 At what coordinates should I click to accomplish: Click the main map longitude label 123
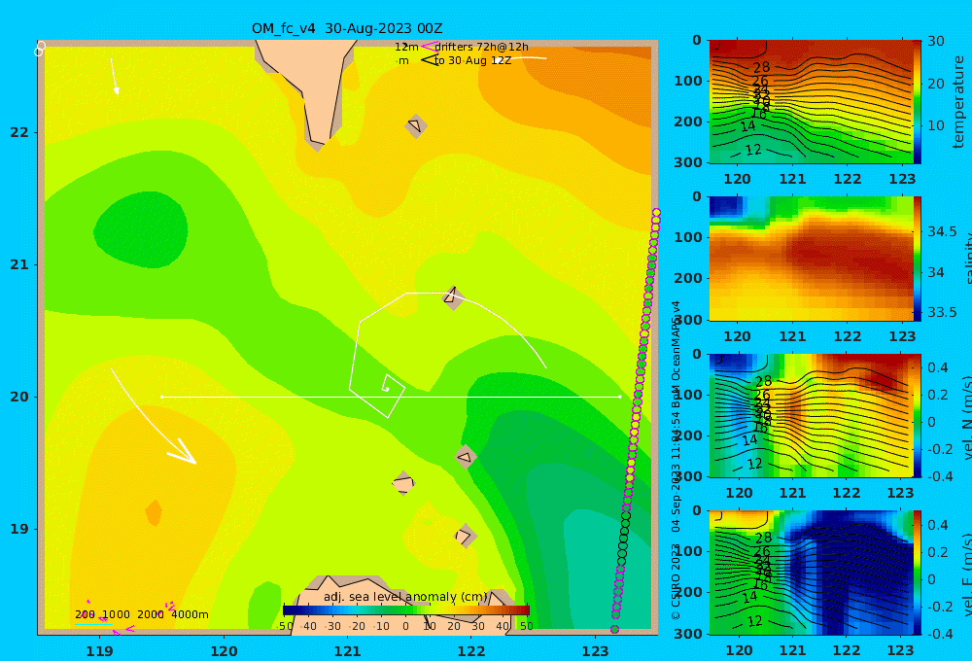596,651
